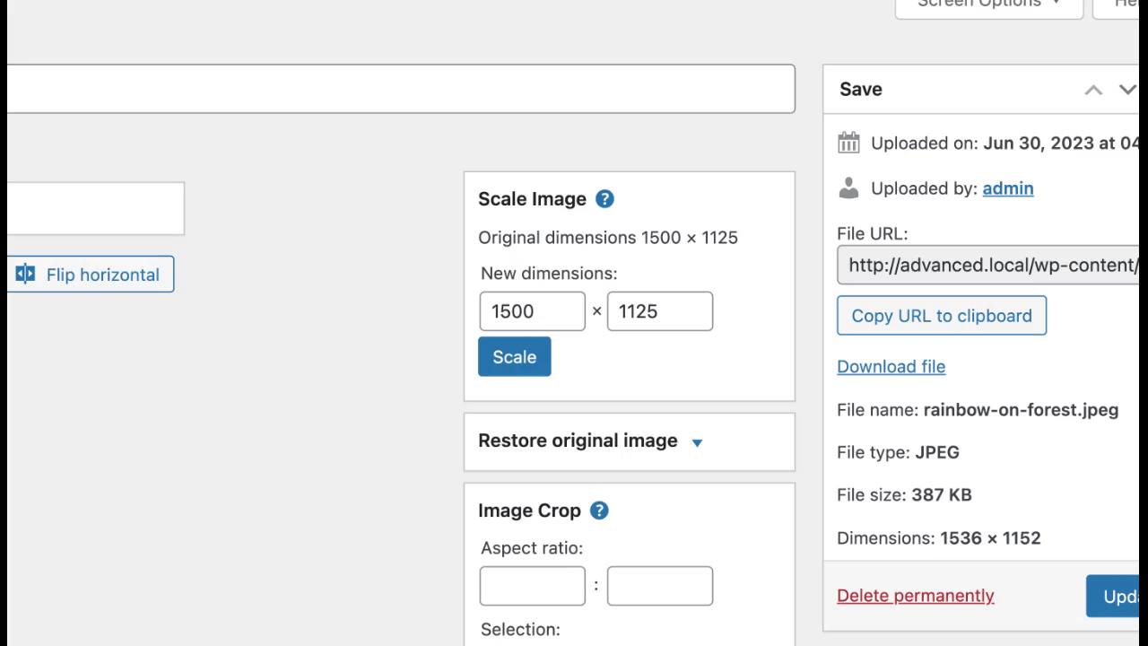1148x646 pixels.
Task: Collapse the Save panel with the up chevron
Action: tap(1093, 90)
